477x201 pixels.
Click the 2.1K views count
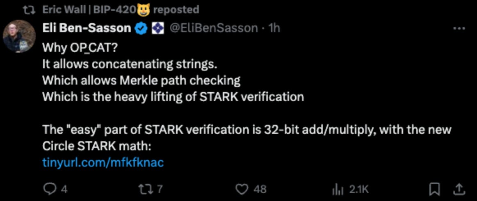coord(359,189)
